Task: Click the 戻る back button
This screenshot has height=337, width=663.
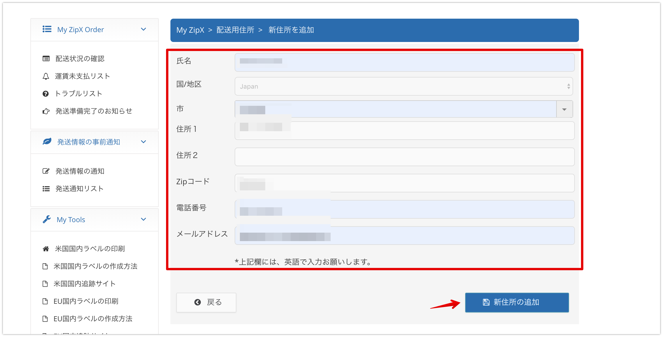Action: point(206,302)
